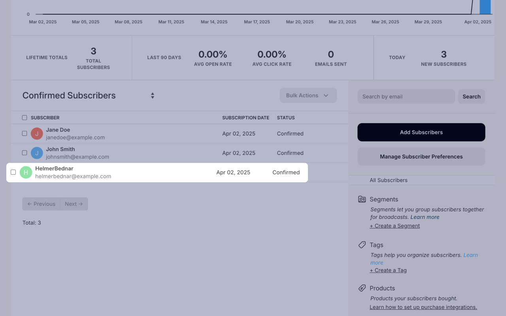Open the purchase integrations setup link
This screenshot has width=506, height=316.
tap(423, 307)
